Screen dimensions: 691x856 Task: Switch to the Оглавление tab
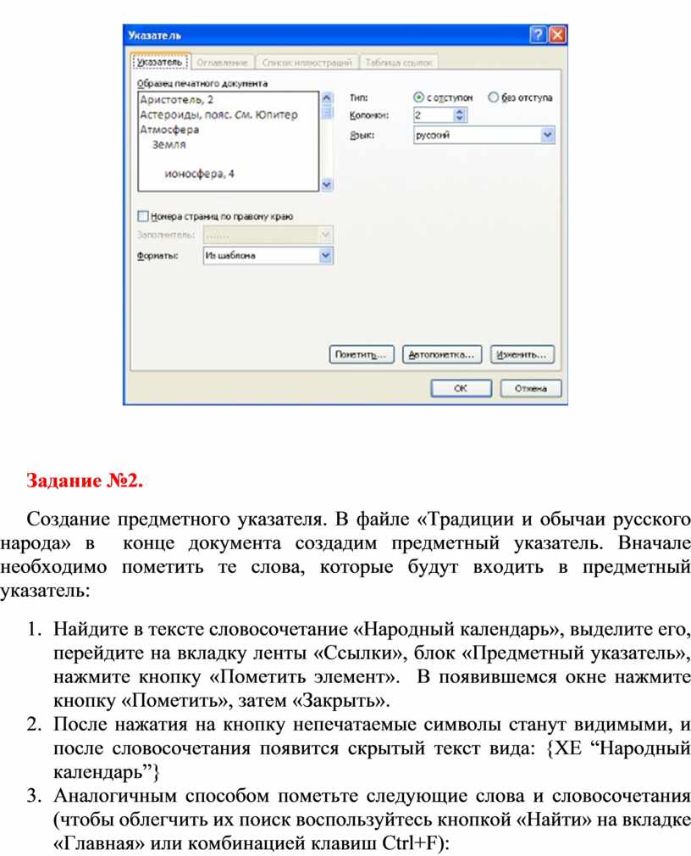[222, 63]
